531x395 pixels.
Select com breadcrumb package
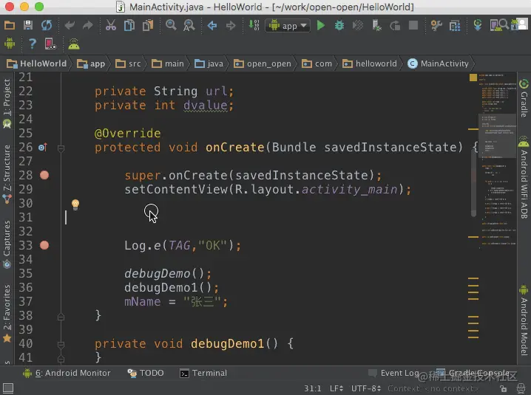point(317,63)
